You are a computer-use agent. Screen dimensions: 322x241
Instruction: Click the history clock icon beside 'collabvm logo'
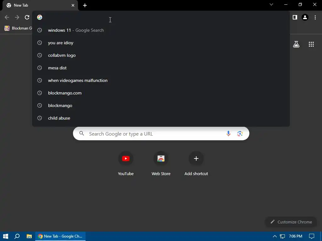[40, 55]
